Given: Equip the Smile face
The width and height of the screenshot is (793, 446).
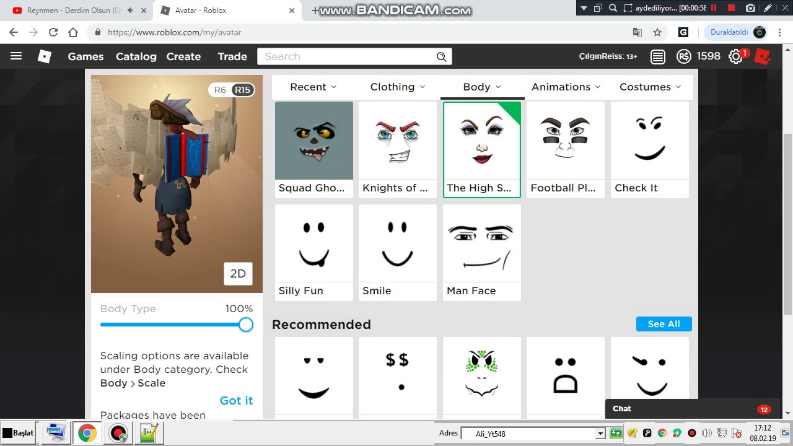Looking at the screenshot, I should [398, 252].
